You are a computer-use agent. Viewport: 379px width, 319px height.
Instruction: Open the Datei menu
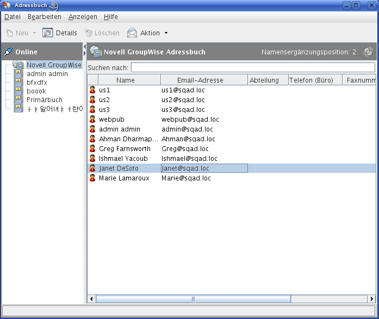13,17
